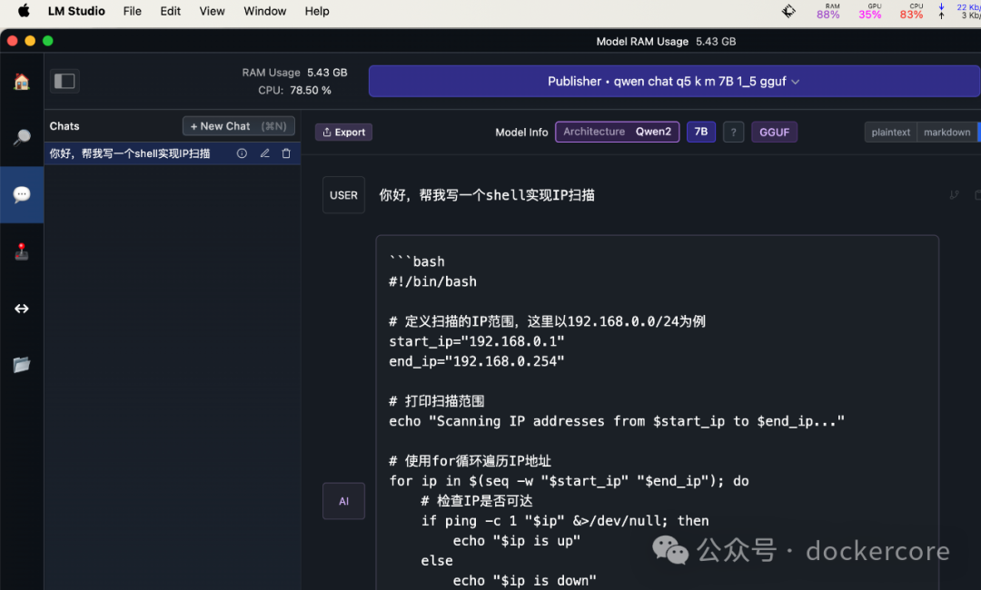Open the My Models folder icon
981x590 pixels.
tap(21, 364)
